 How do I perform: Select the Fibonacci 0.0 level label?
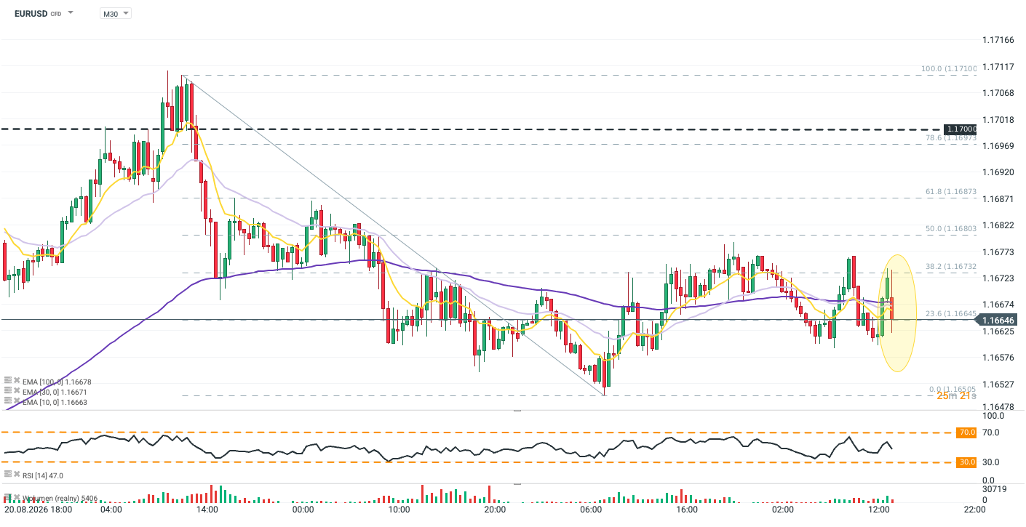953,389
